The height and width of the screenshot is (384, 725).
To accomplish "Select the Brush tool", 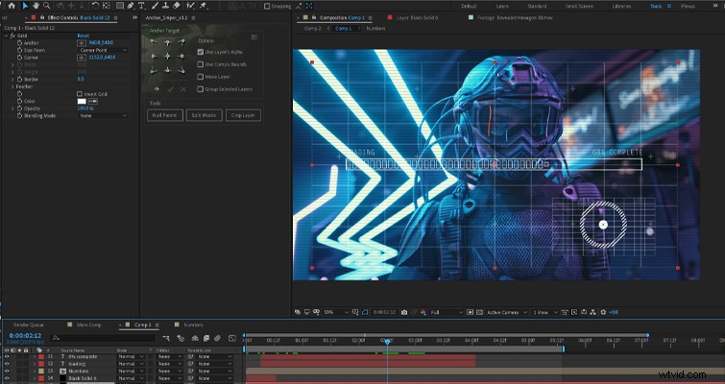I will pyautogui.click(x=155, y=6).
